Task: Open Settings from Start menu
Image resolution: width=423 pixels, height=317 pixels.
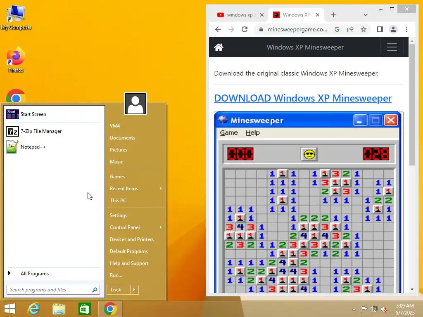Action: (119, 215)
